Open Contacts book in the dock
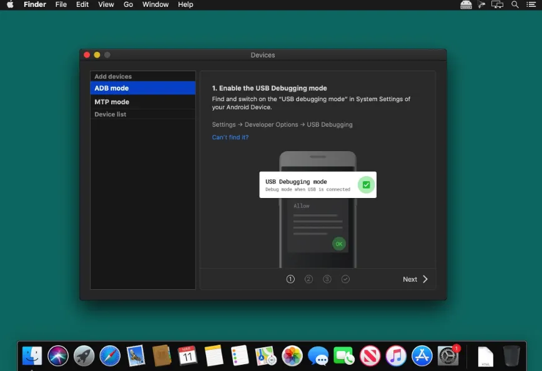The height and width of the screenshot is (371, 542). click(x=162, y=355)
